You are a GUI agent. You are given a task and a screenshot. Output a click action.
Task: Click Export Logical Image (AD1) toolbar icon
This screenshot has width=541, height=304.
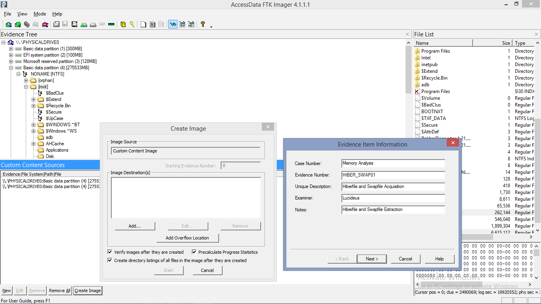(x=74, y=24)
